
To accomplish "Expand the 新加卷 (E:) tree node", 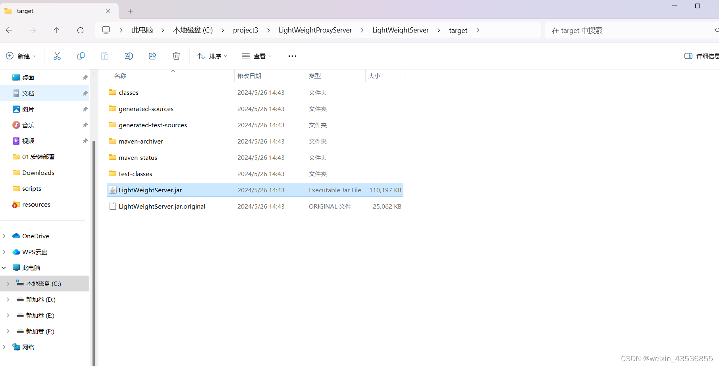I will [8, 315].
